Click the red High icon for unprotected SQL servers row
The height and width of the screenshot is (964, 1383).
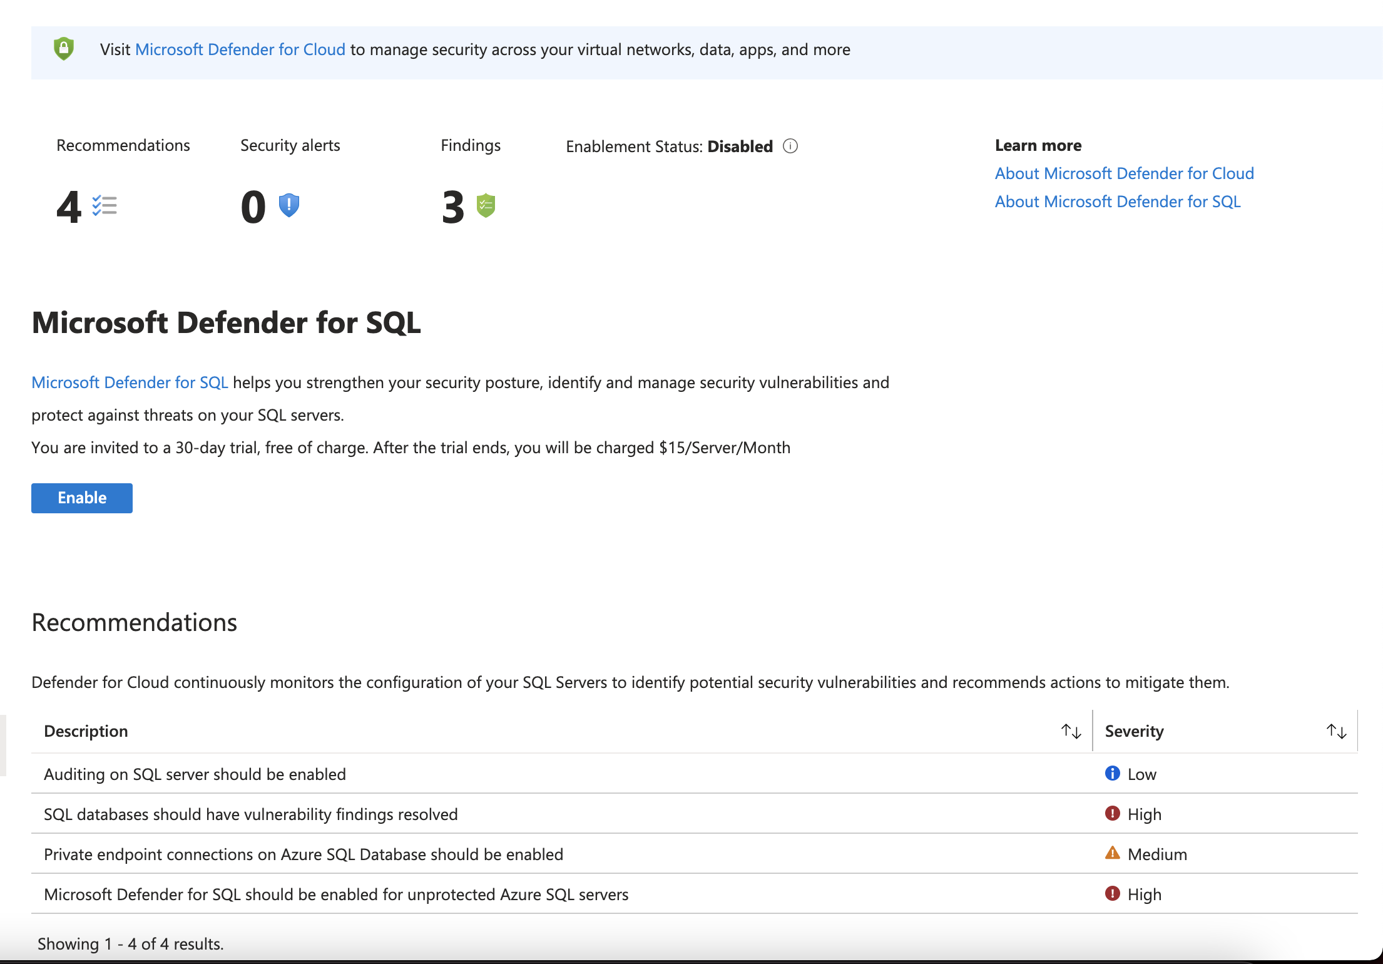pos(1112,894)
